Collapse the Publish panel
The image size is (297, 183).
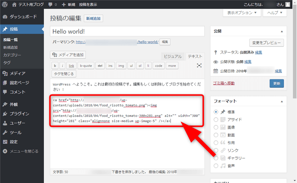tap(281, 31)
